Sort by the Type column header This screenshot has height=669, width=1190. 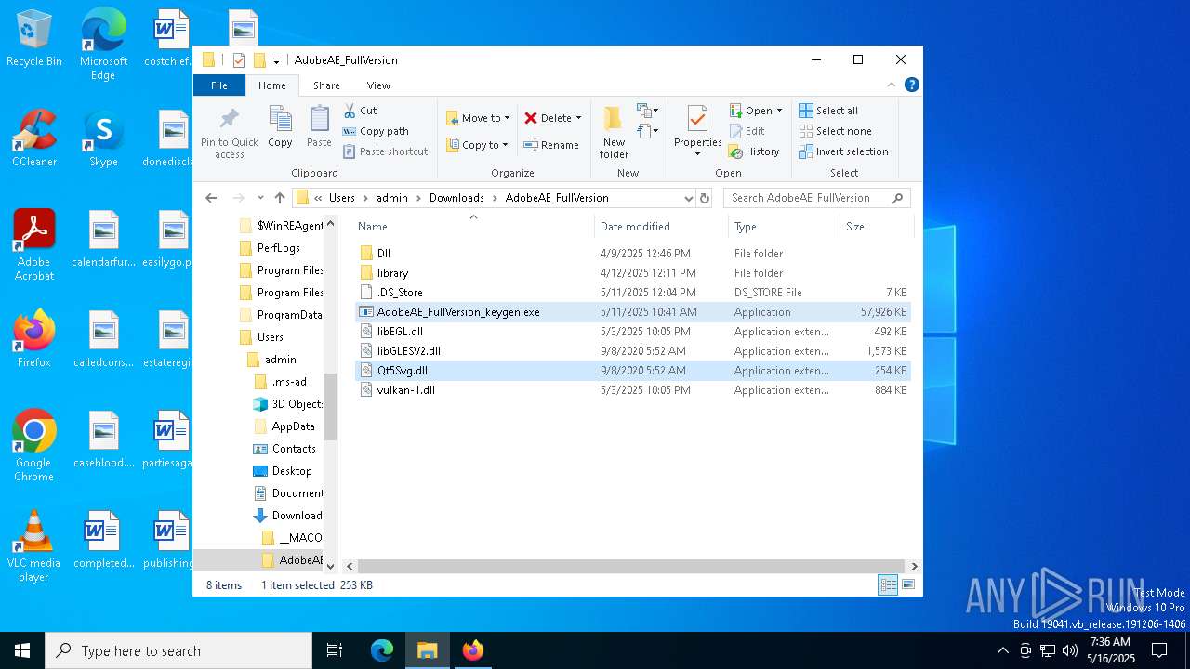tap(784, 227)
